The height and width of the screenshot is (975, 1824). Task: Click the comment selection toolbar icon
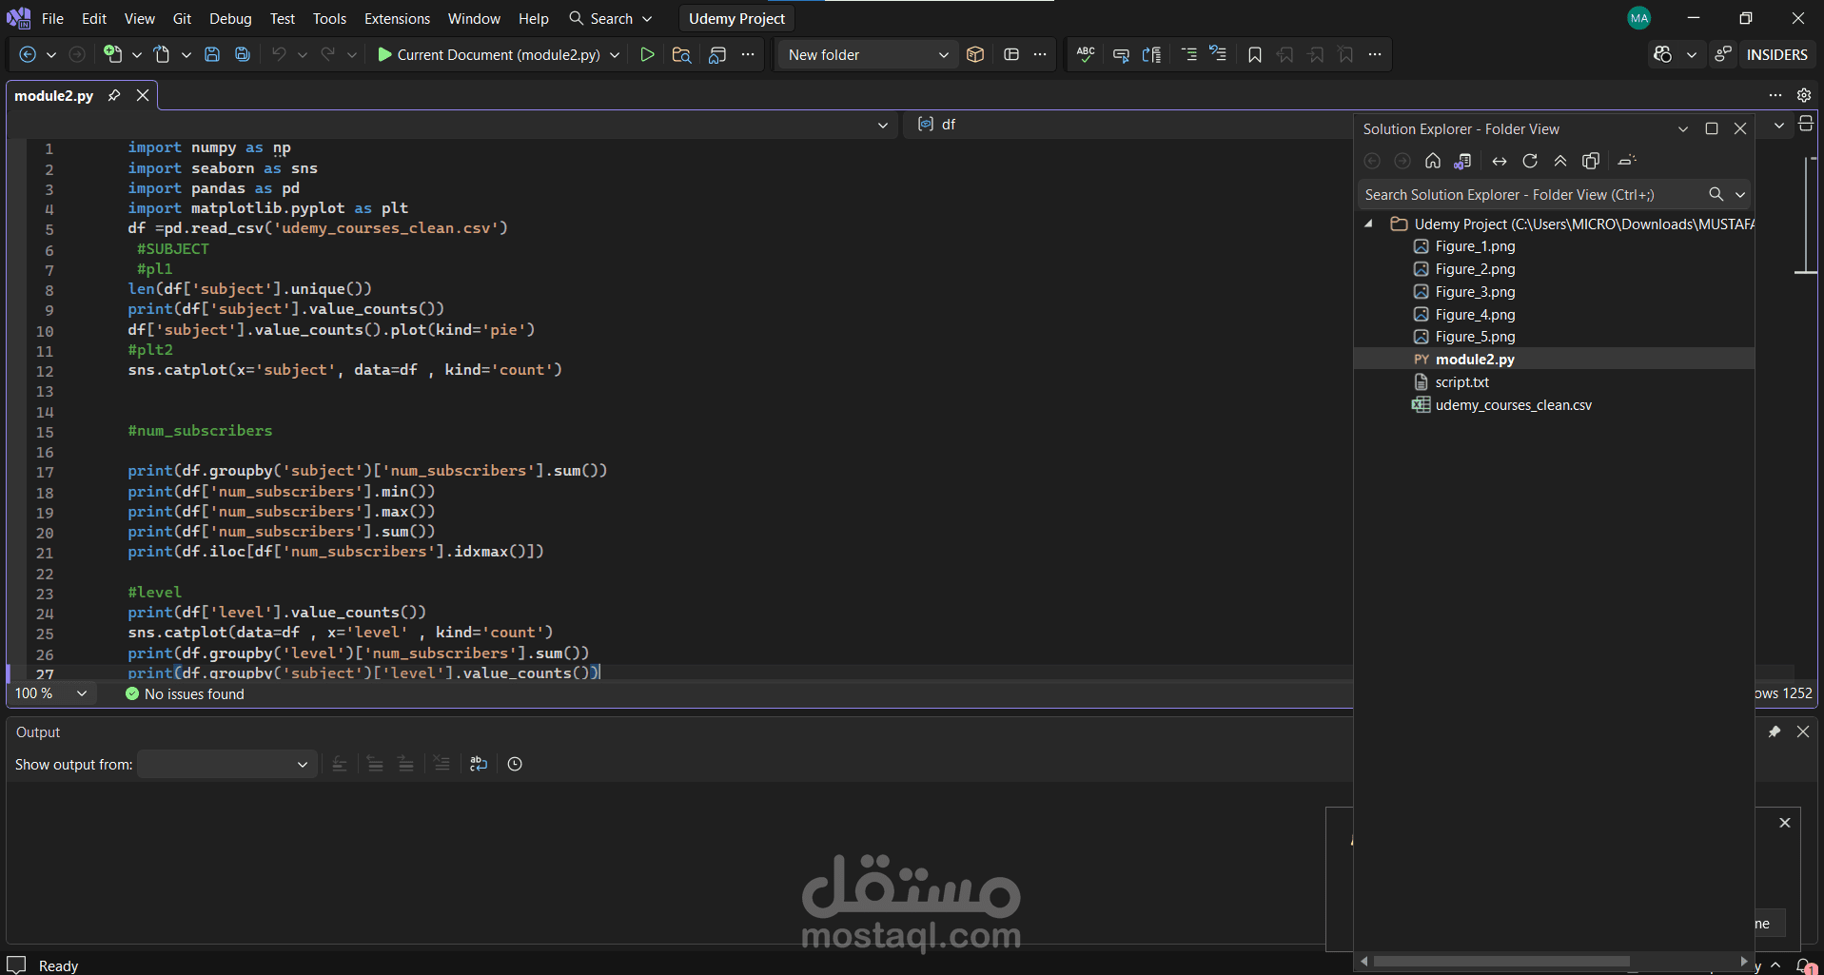point(1121,55)
